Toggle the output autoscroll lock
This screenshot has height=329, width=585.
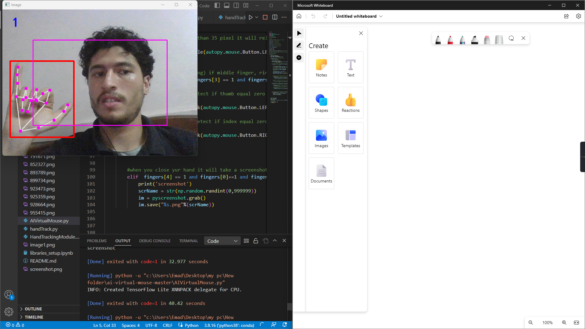[256, 241]
